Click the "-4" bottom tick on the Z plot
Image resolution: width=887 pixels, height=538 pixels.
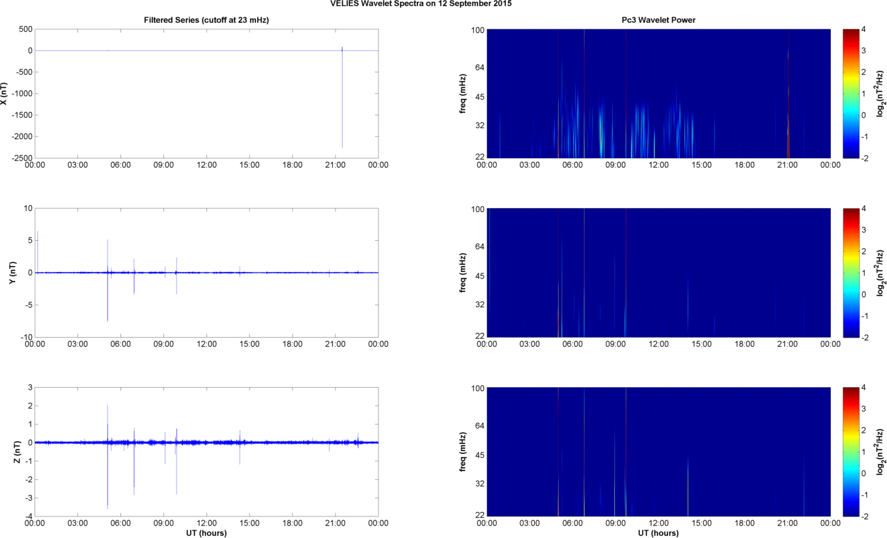(28, 517)
